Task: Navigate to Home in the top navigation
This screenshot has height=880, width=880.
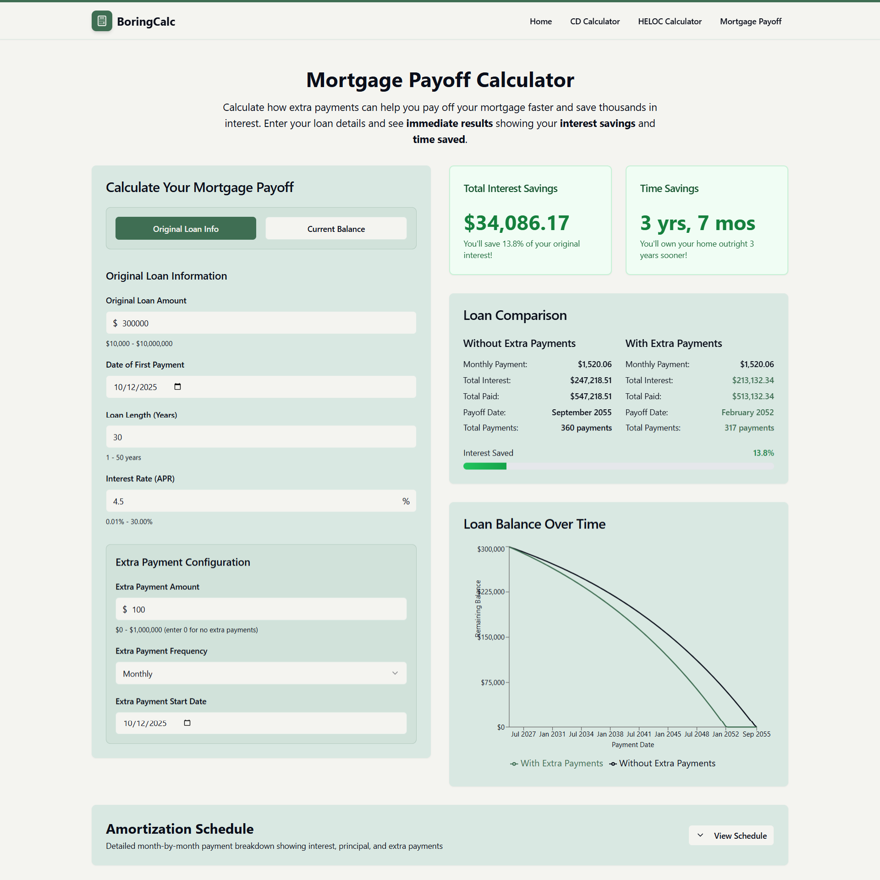Action: pos(540,22)
